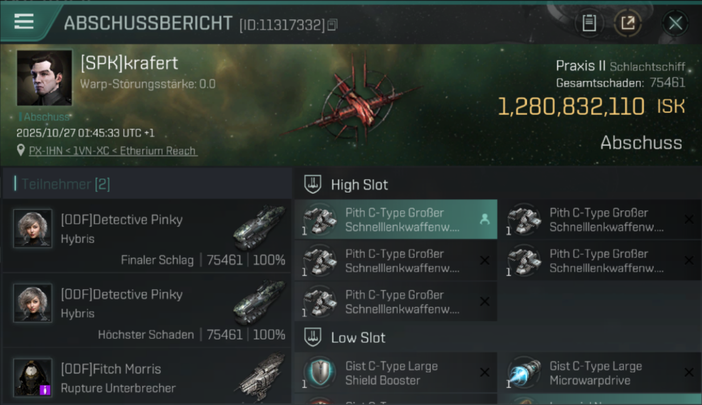Click the player icon on highlighted launcher

(x=484, y=219)
